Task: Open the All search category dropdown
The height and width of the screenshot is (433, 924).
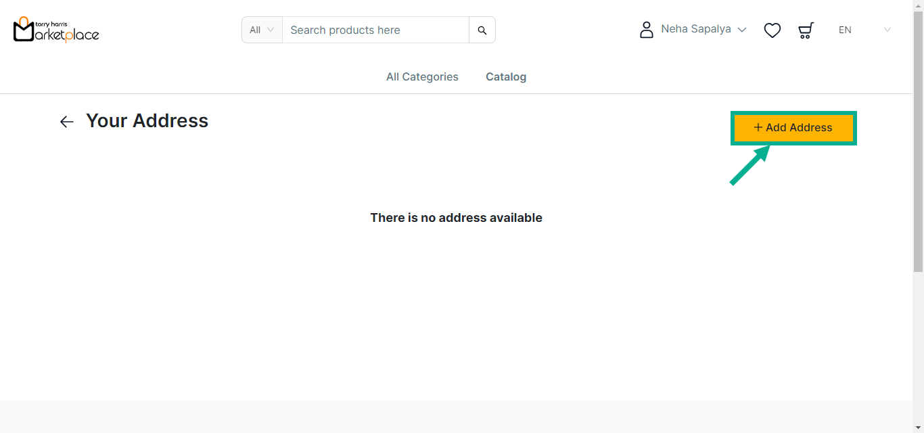Action: click(x=262, y=30)
